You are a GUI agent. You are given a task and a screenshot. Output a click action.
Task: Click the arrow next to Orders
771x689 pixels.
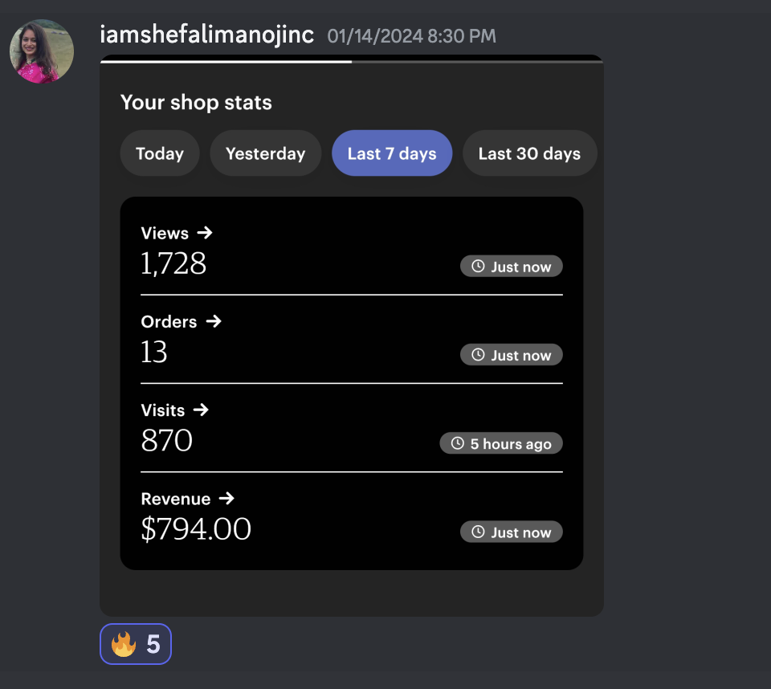(x=213, y=321)
